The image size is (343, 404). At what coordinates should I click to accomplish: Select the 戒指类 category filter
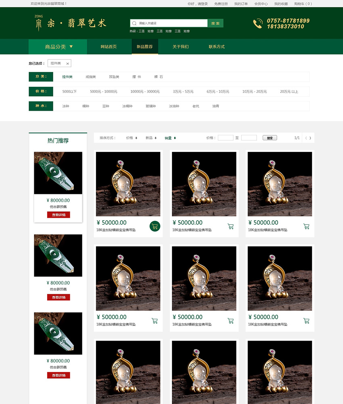[91, 77]
